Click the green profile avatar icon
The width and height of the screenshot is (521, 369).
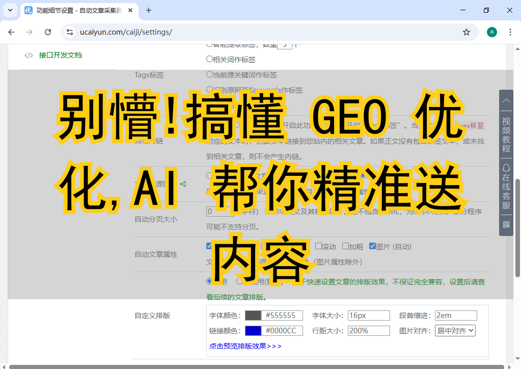(x=491, y=32)
